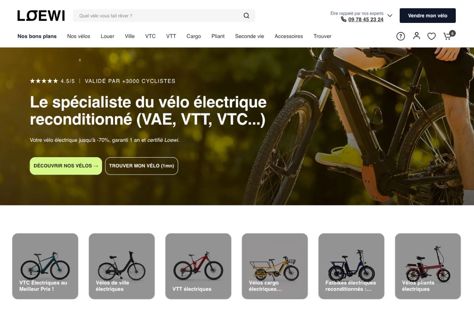This screenshot has width=474, height=316.
Task: Select the VTT menu item
Action: 171,36
